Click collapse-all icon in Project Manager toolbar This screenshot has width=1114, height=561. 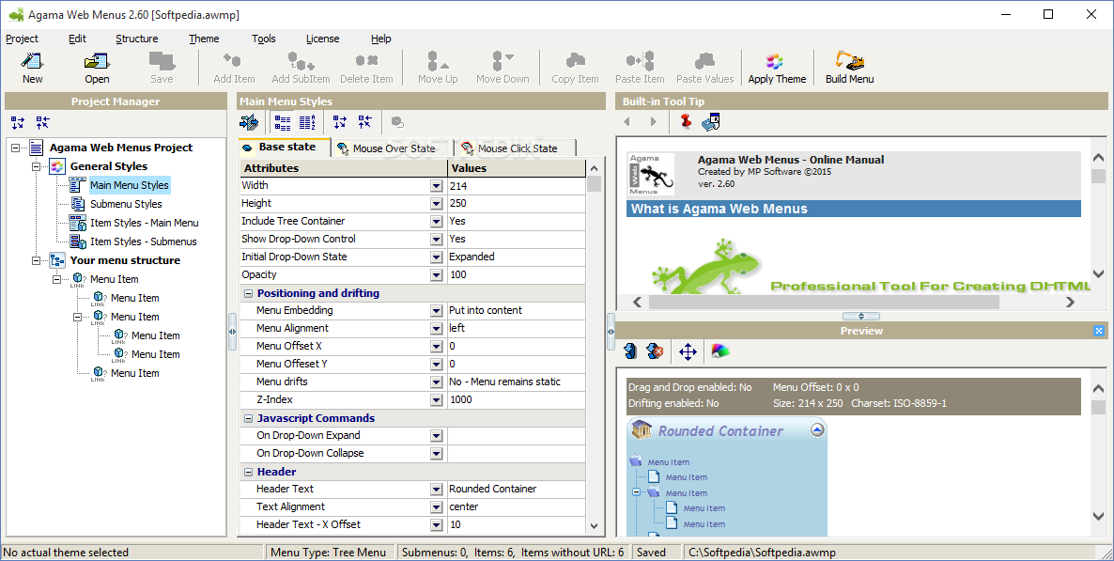click(x=42, y=122)
